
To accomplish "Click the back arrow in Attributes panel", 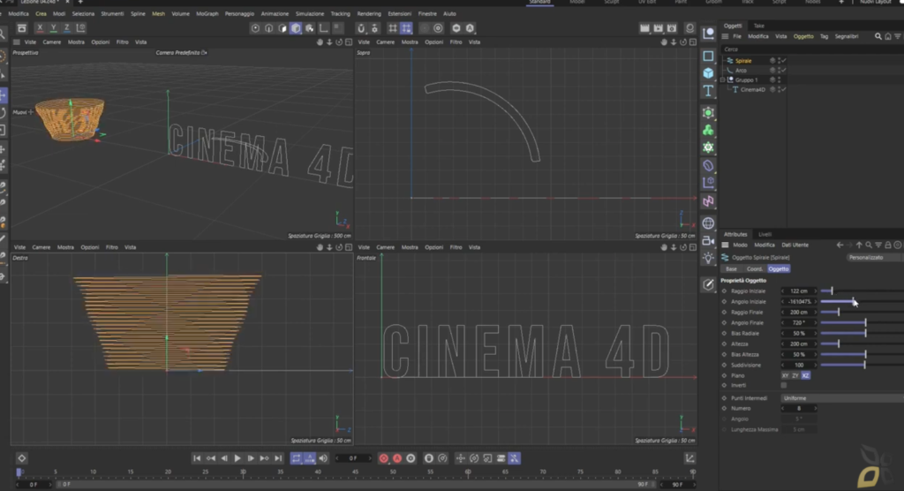I will pyautogui.click(x=840, y=245).
